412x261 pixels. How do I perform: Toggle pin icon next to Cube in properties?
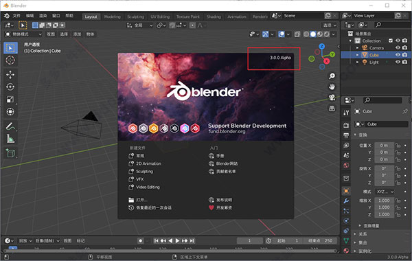click(405, 111)
